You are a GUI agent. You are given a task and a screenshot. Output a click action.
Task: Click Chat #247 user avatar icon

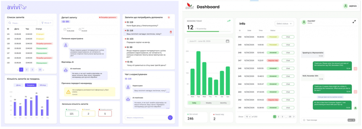pos(304,22)
